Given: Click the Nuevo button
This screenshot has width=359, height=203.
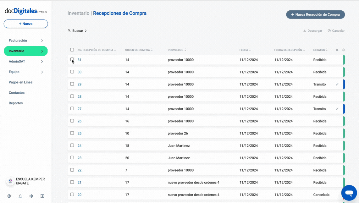Looking at the screenshot, I should [26, 24].
